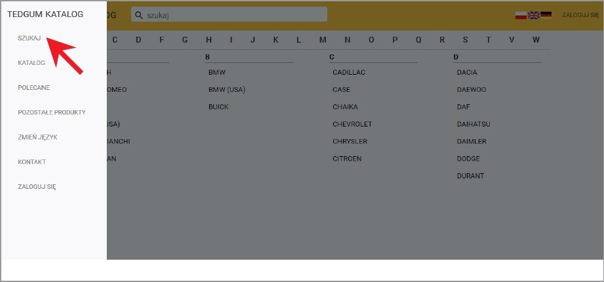Jump to letter I in alphabet bar
This screenshot has height=282, width=604.
pos(231,40)
